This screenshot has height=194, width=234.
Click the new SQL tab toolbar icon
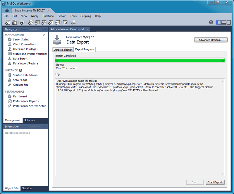click(8, 22)
